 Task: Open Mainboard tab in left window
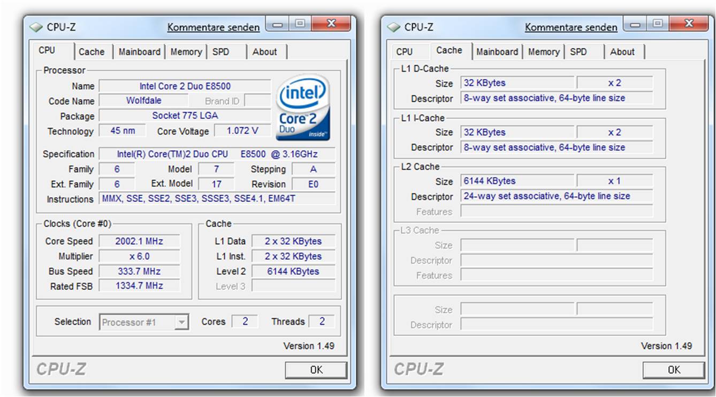coord(139,52)
